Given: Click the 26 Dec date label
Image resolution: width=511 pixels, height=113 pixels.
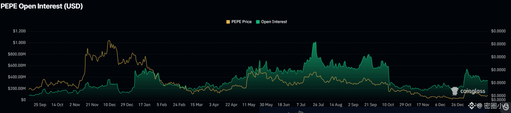Looking at the screenshot, I should pyautogui.click(x=457, y=105).
